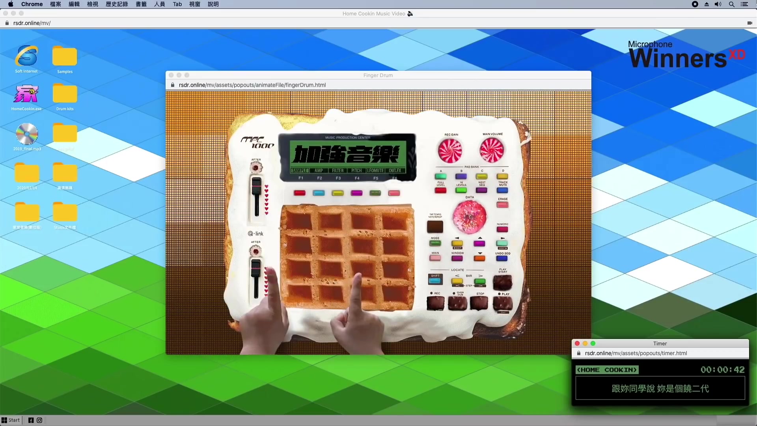Select Pad Bank C button
This screenshot has width=757, height=426.
click(x=481, y=176)
